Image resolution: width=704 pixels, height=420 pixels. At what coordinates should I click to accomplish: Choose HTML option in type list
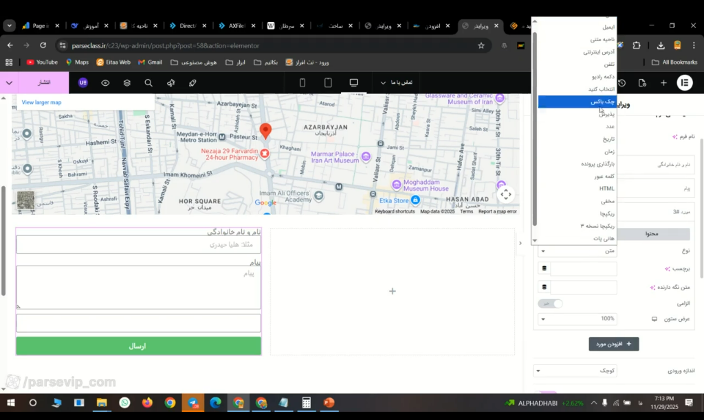577,188
